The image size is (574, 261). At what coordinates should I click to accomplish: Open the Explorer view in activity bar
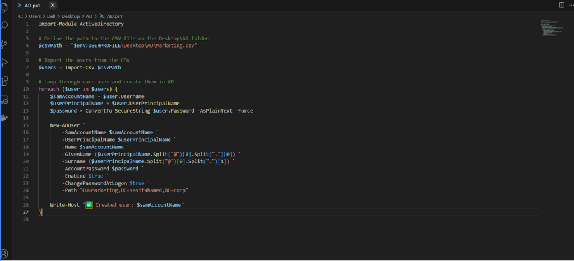tap(5, 7)
